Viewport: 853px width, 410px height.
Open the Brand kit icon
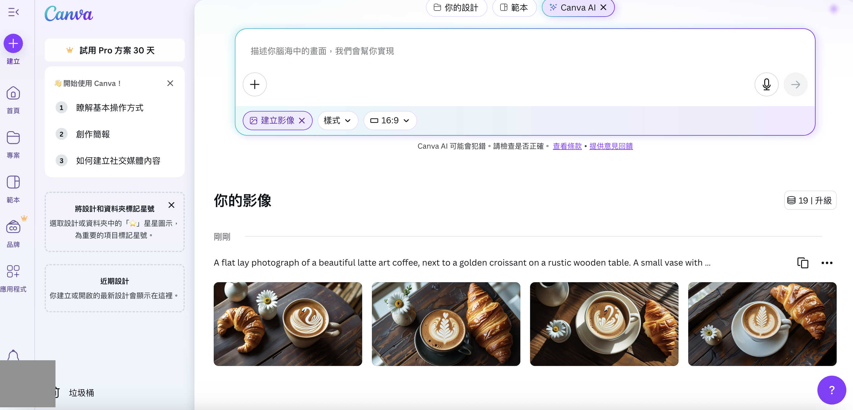[x=13, y=227]
